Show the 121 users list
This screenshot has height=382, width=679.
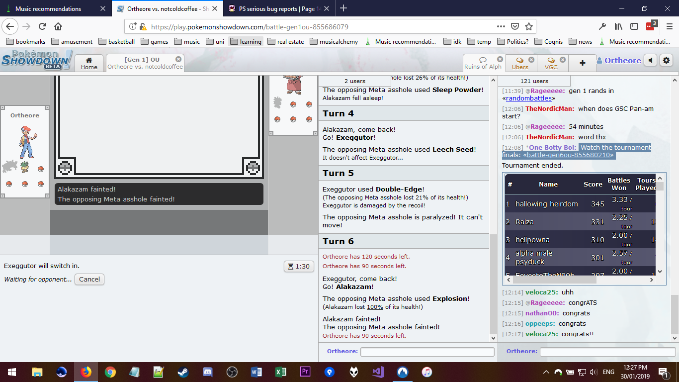(534, 81)
